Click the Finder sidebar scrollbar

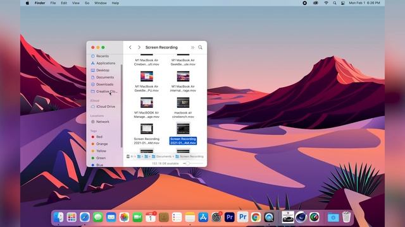[x=121, y=105]
